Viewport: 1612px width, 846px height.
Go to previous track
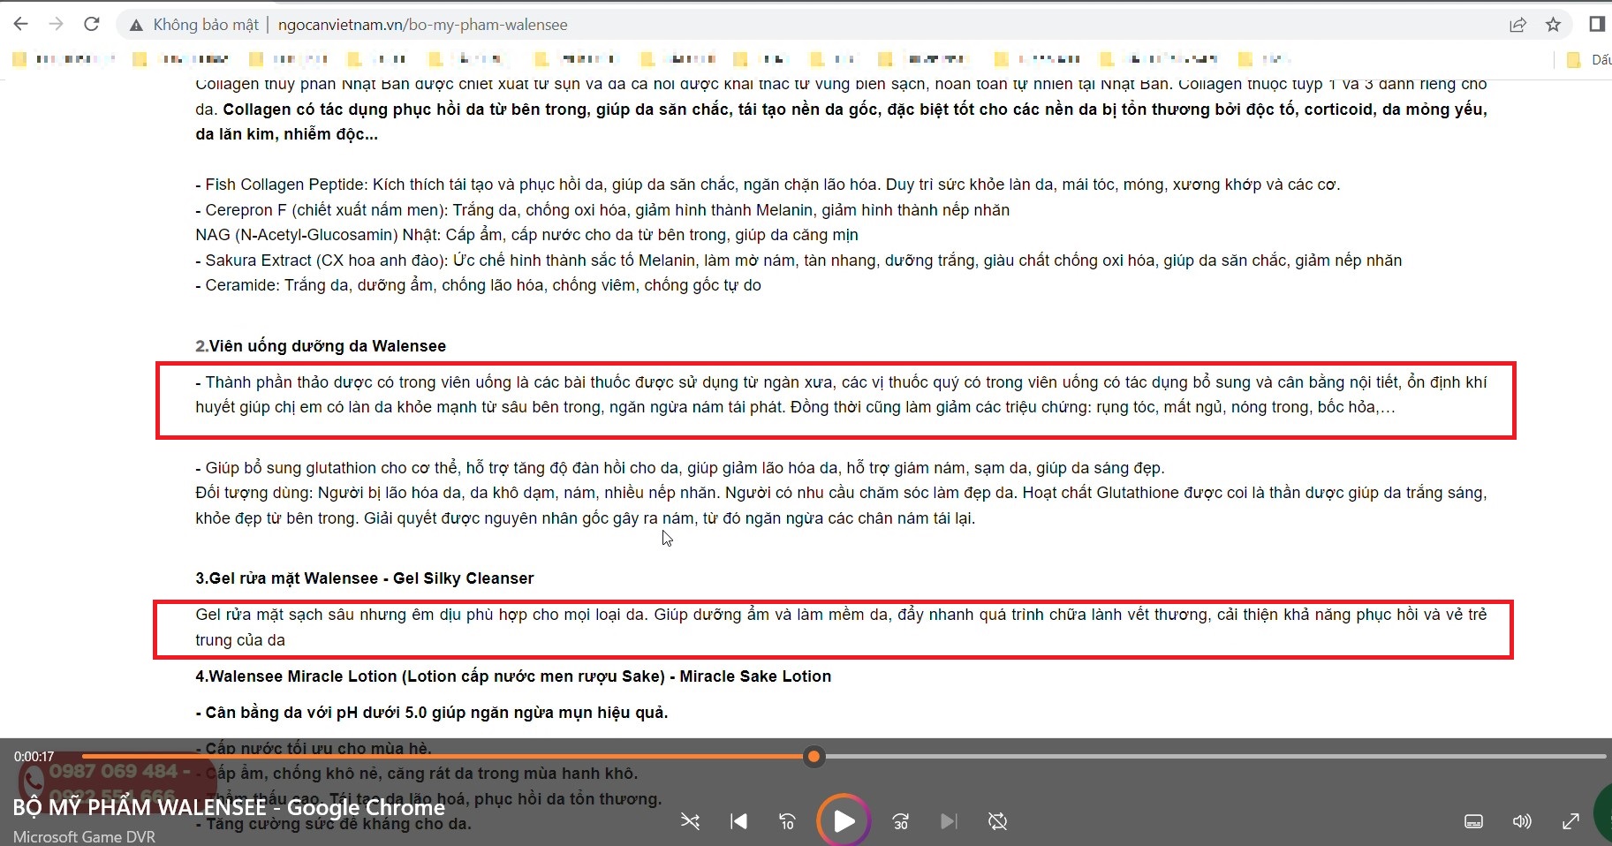(738, 821)
